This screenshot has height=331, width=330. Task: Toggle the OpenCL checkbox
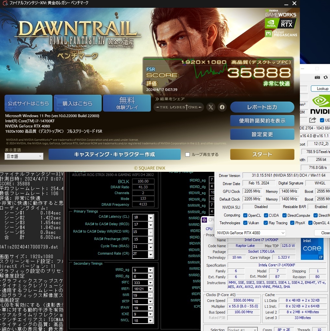point(245,215)
